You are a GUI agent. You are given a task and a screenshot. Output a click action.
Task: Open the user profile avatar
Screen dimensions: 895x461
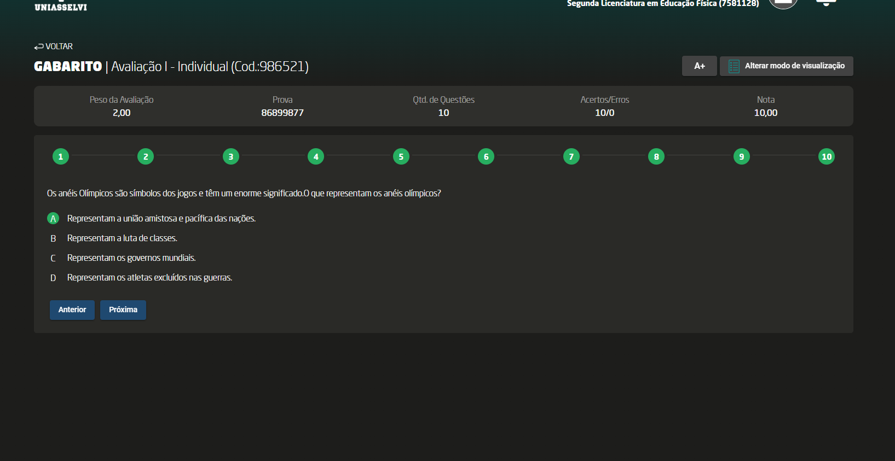click(x=783, y=3)
